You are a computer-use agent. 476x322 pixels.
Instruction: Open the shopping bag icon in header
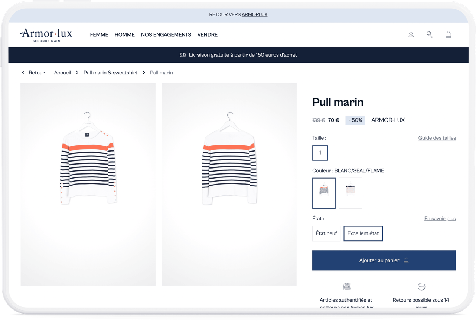click(x=448, y=35)
